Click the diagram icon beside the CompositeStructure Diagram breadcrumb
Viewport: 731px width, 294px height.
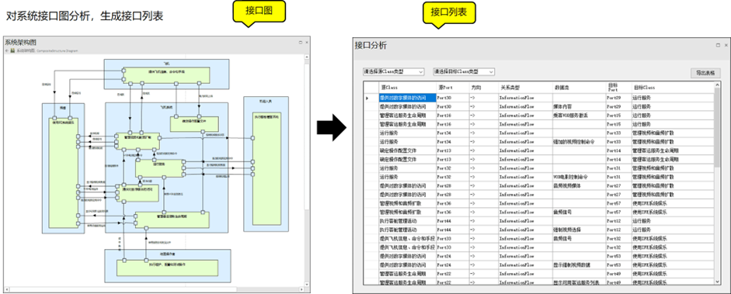tap(13, 50)
